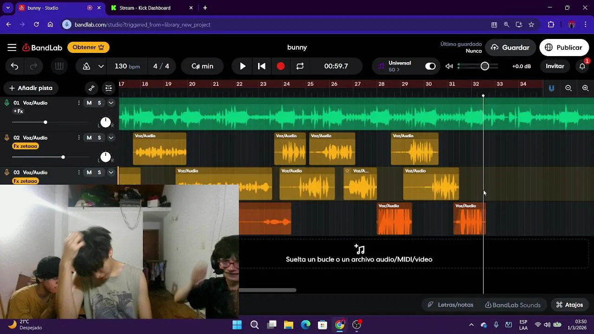Invite collaborators with Invitar

point(555,66)
